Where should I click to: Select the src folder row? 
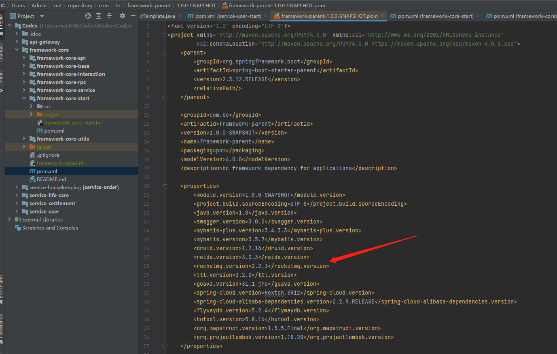click(72, 106)
